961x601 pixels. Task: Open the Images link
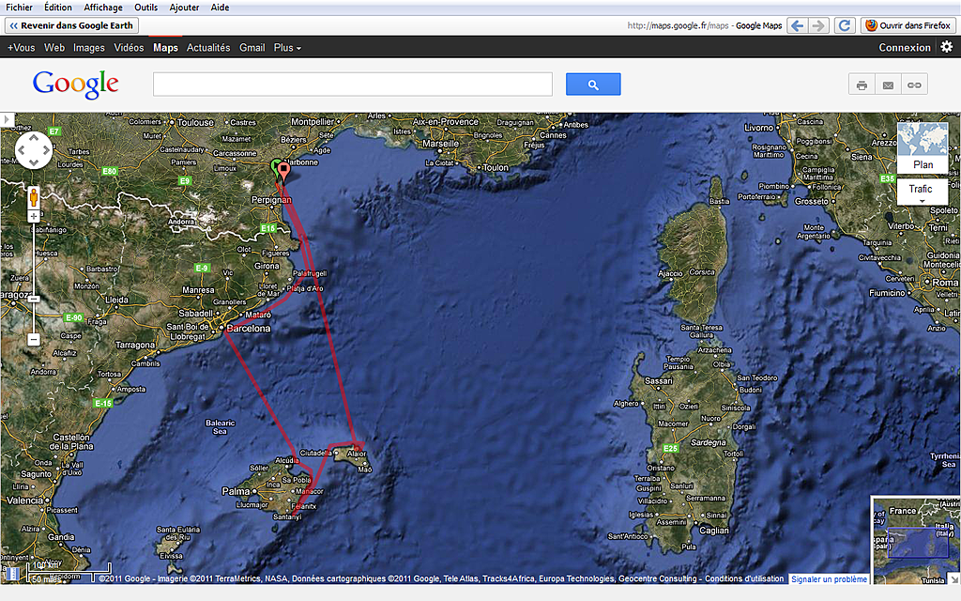89,47
